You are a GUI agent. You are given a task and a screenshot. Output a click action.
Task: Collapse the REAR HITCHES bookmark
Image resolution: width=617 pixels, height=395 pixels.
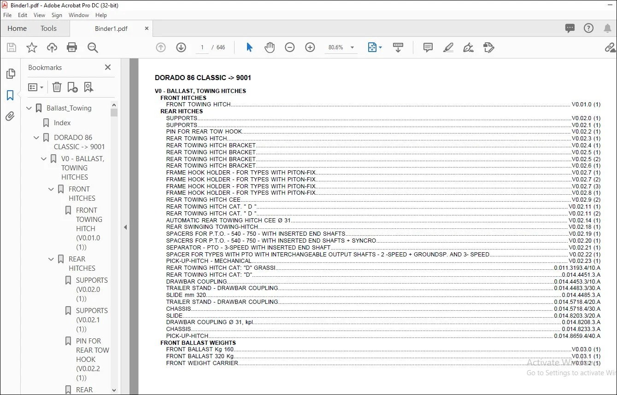(x=51, y=259)
